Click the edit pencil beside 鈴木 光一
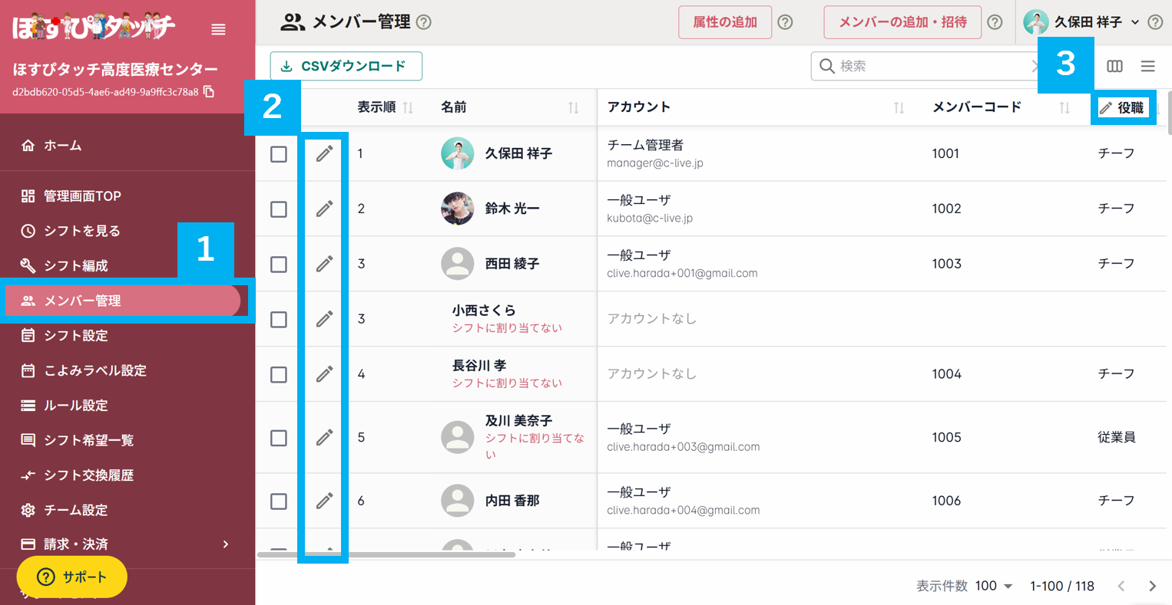Viewport: 1172px width, 605px height. click(324, 209)
